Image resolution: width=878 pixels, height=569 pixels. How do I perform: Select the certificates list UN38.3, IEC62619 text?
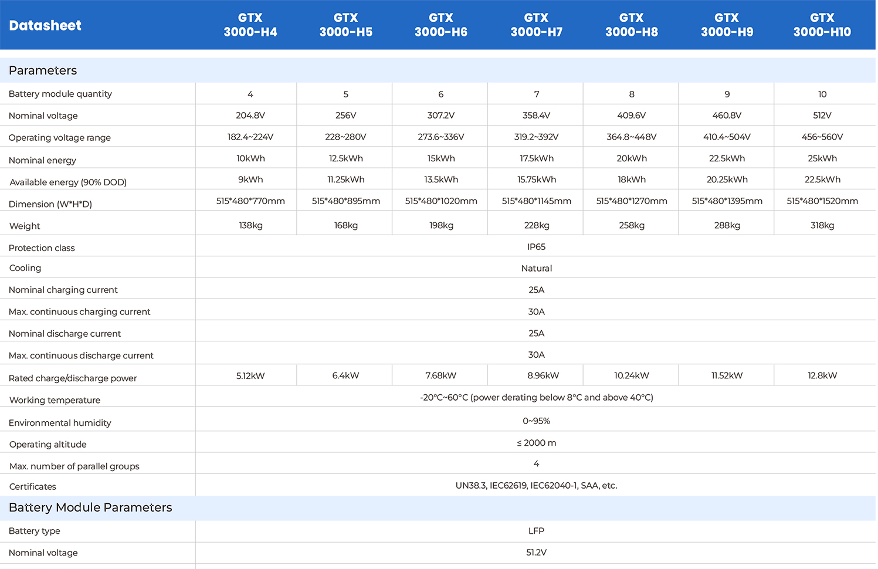pos(536,485)
